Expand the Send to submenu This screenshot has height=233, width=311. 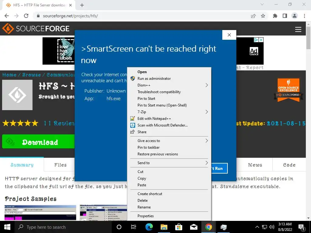pos(169,163)
